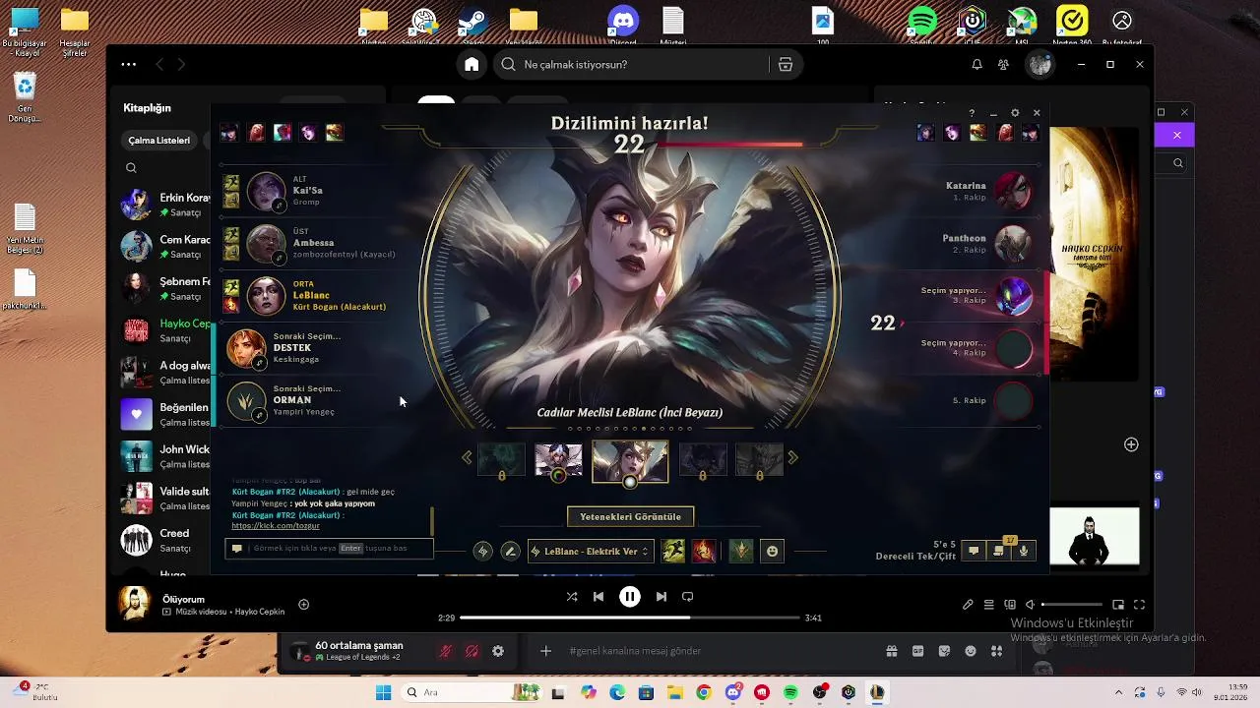Skip to the previous track
Image resolution: width=1260 pixels, height=708 pixels.
tap(598, 596)
